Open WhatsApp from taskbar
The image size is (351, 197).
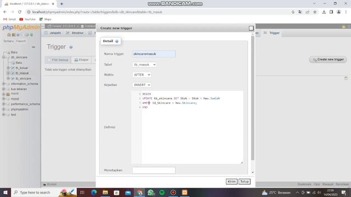tap(151, 193)
